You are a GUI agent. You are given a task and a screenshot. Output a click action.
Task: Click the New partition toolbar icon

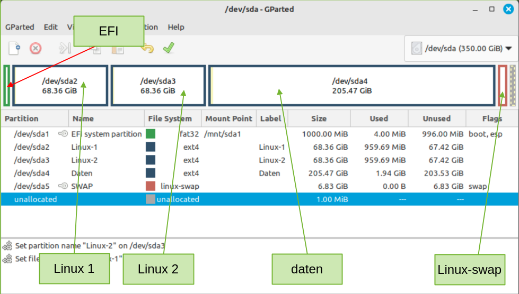coord(14,49)
